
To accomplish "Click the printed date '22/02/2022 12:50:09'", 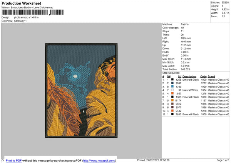I will pos(158,160).
